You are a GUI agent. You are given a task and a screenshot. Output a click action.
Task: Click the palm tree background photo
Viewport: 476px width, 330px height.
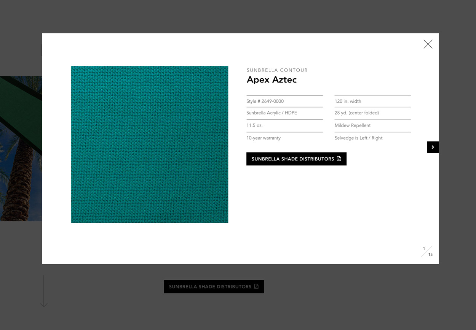pos(21,149)
